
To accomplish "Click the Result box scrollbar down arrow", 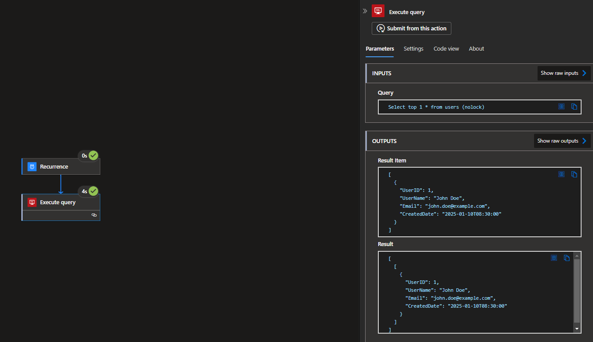I will pyautogui.click(x=577, y=329).
